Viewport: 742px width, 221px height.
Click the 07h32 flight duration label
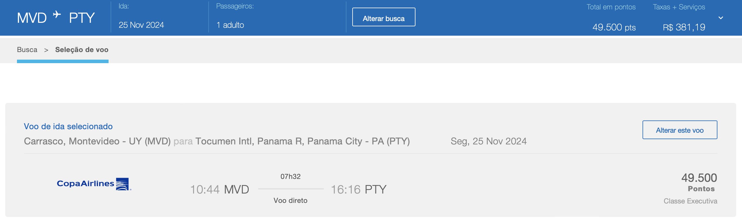pyautogui.click(x=290, y=177)
